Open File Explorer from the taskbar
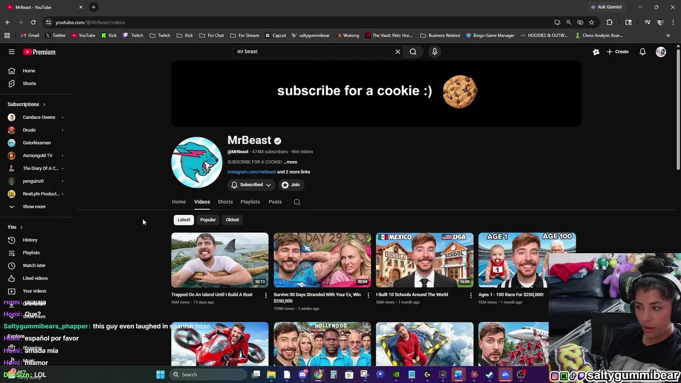This screenshot has width=681, height=383. point(271,374)
